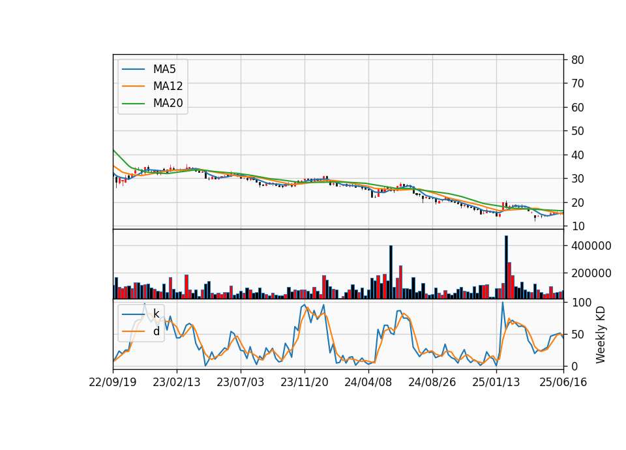Click the tall black volume bar near 24/04/08

pyautogui.click(x=391, y=273)
